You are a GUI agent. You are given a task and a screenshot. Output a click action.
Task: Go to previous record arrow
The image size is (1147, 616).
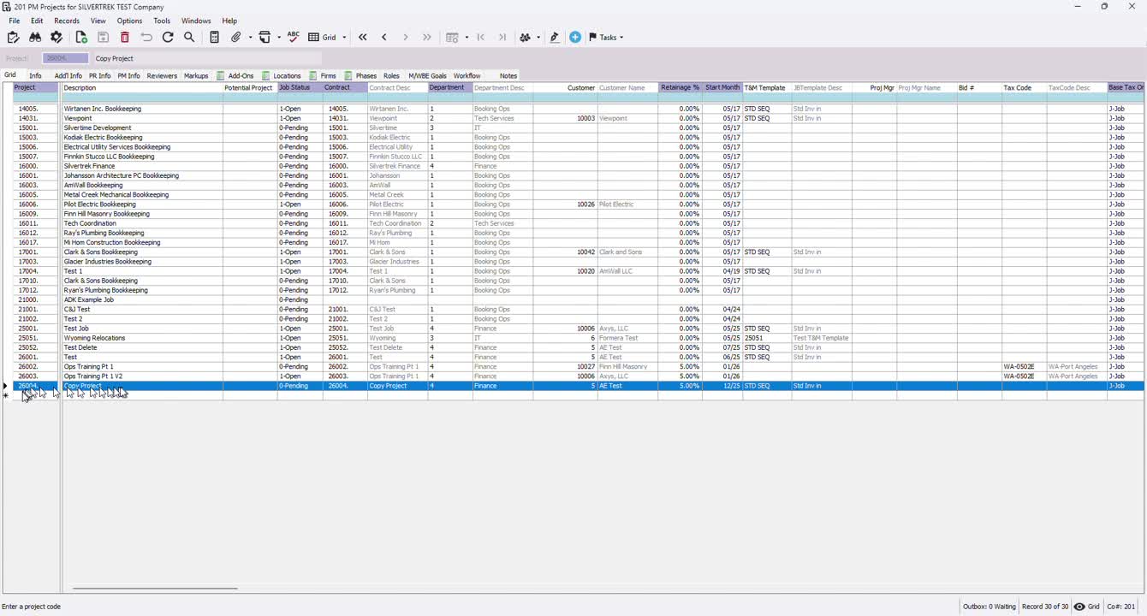point(384,38)
